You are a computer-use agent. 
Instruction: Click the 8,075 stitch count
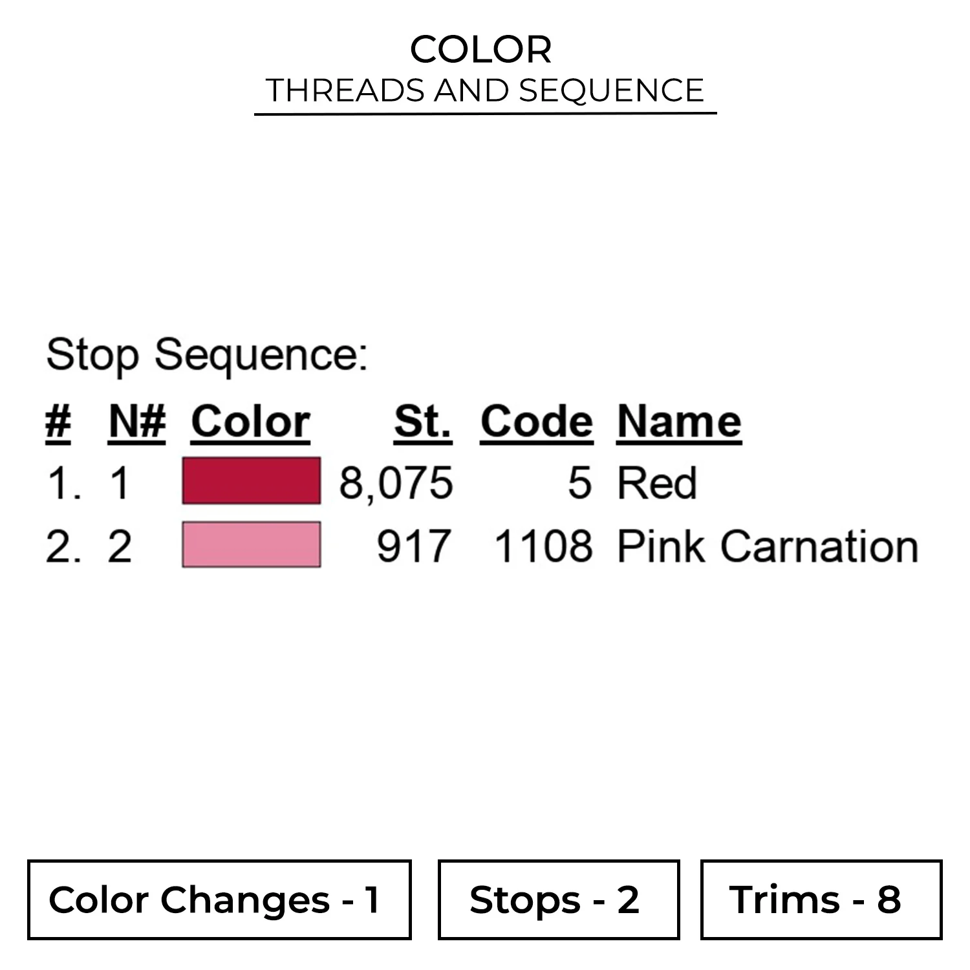pyautogui.click(x=396, y=483)
